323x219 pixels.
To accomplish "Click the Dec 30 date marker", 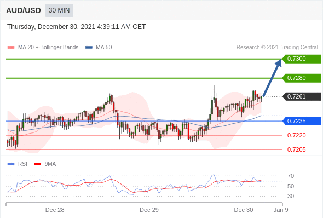I will 244,210.
